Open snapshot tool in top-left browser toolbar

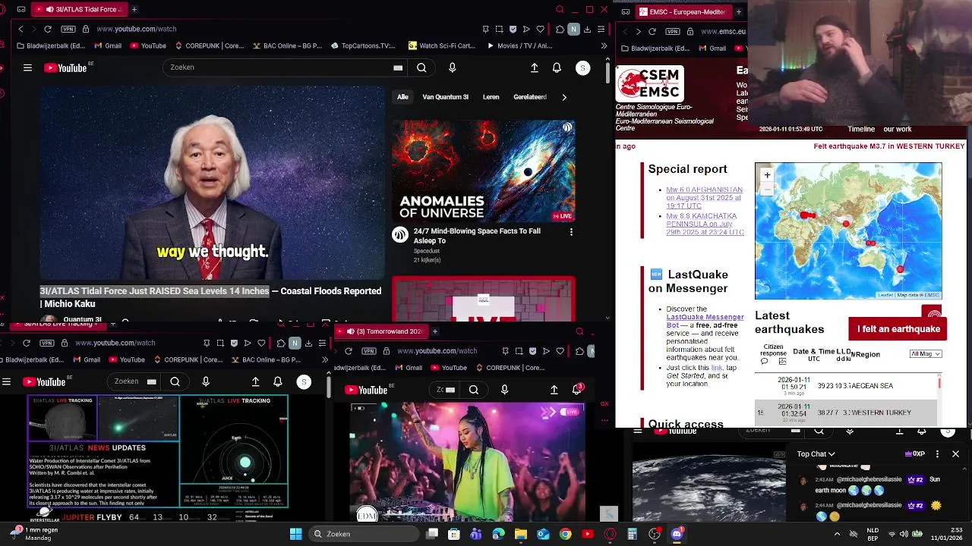tap(499, 29)
